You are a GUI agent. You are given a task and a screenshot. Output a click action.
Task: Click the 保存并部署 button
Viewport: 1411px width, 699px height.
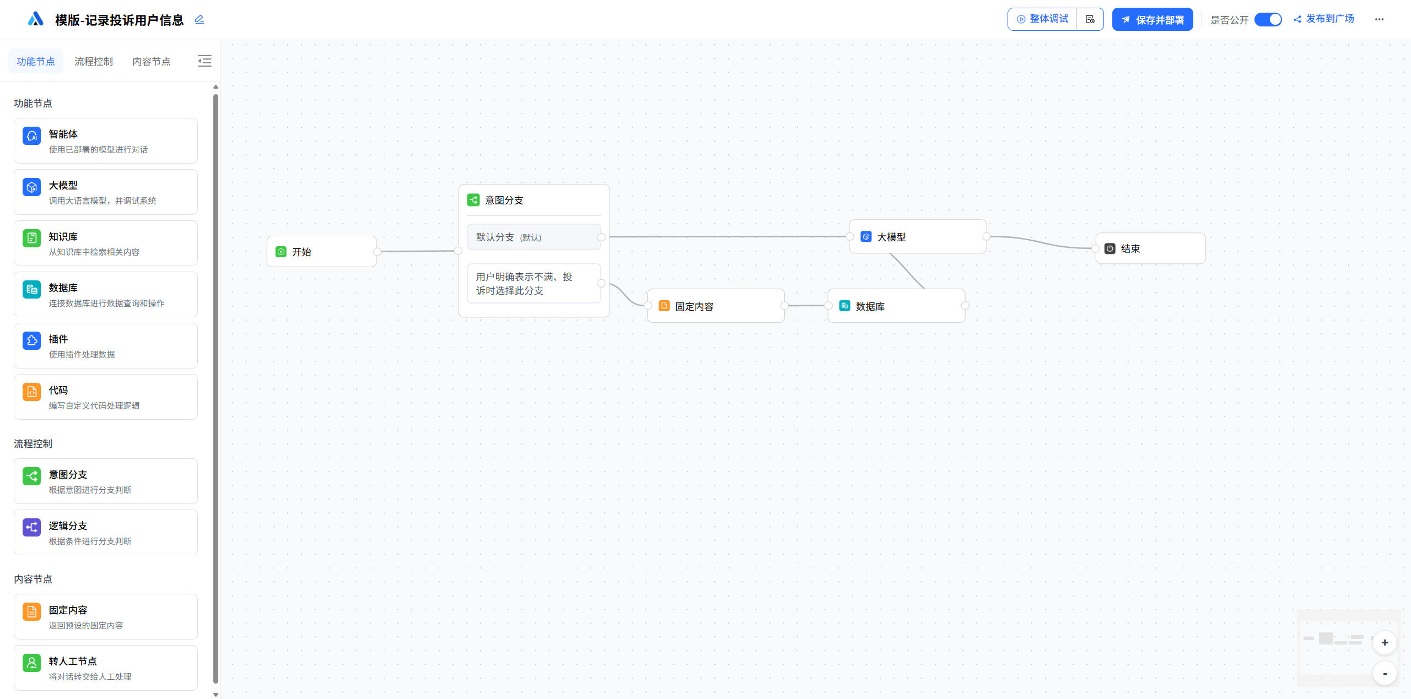[1152, 20]
